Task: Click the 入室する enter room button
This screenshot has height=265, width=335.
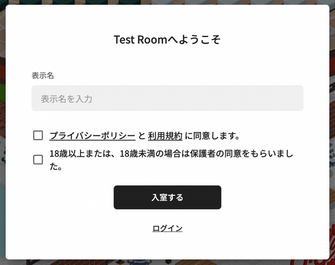Action: (167, 197)
